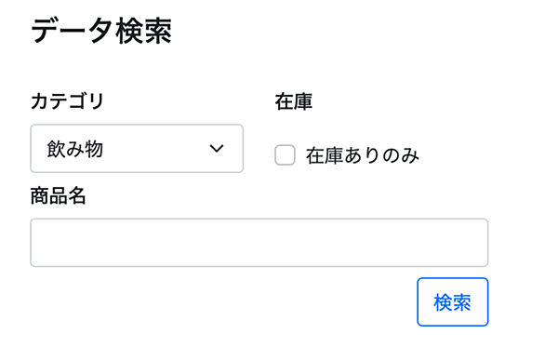Open the カテゴリ dropdown showing 飲み物
The width and height of the screenshot is (545, 347).
(x=137, y=149)
